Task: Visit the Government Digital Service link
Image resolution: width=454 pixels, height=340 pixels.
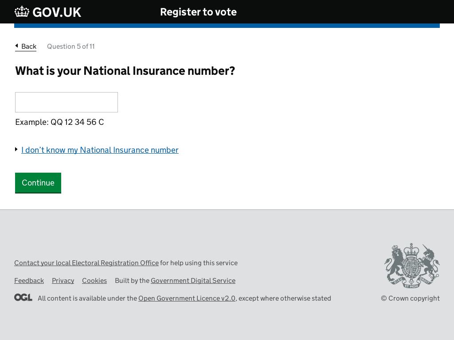Action: click(193, 281)
